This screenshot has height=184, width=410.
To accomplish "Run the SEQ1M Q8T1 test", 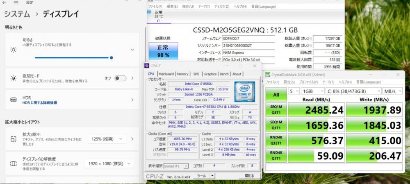I will (276, 110).
